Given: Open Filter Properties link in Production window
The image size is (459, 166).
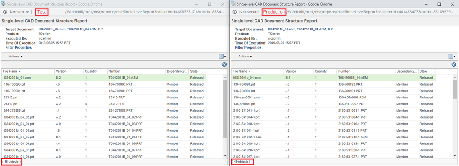Looking at the screenshot, I should [248, 47].
